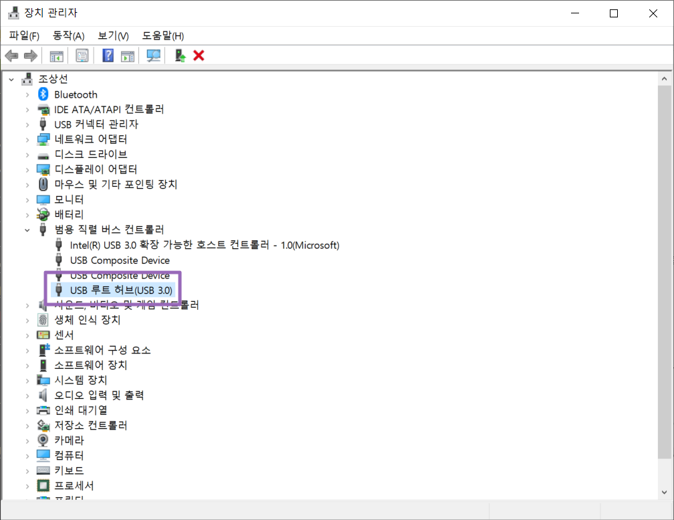Image resolution: width=674 pixels, height=520 pixels.
Task: Open the 동작(A) menu
Action: point(69,35)
